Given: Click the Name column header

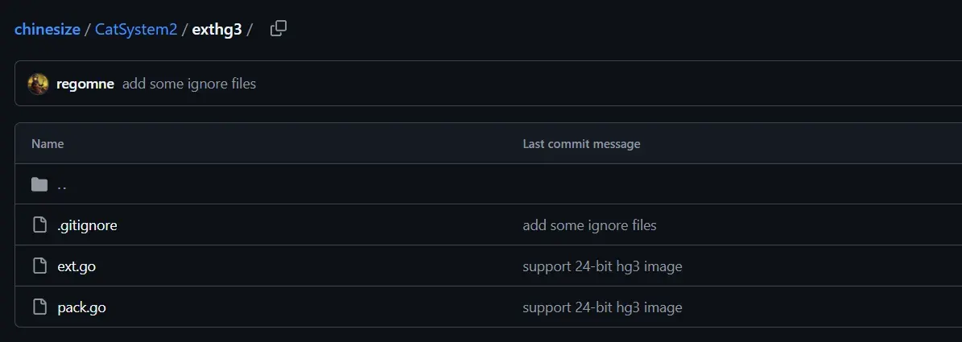Looking at the screenshot, I should (x=47, y=144).
